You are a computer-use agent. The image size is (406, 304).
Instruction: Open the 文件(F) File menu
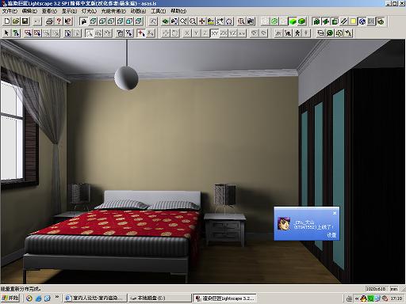10,11
